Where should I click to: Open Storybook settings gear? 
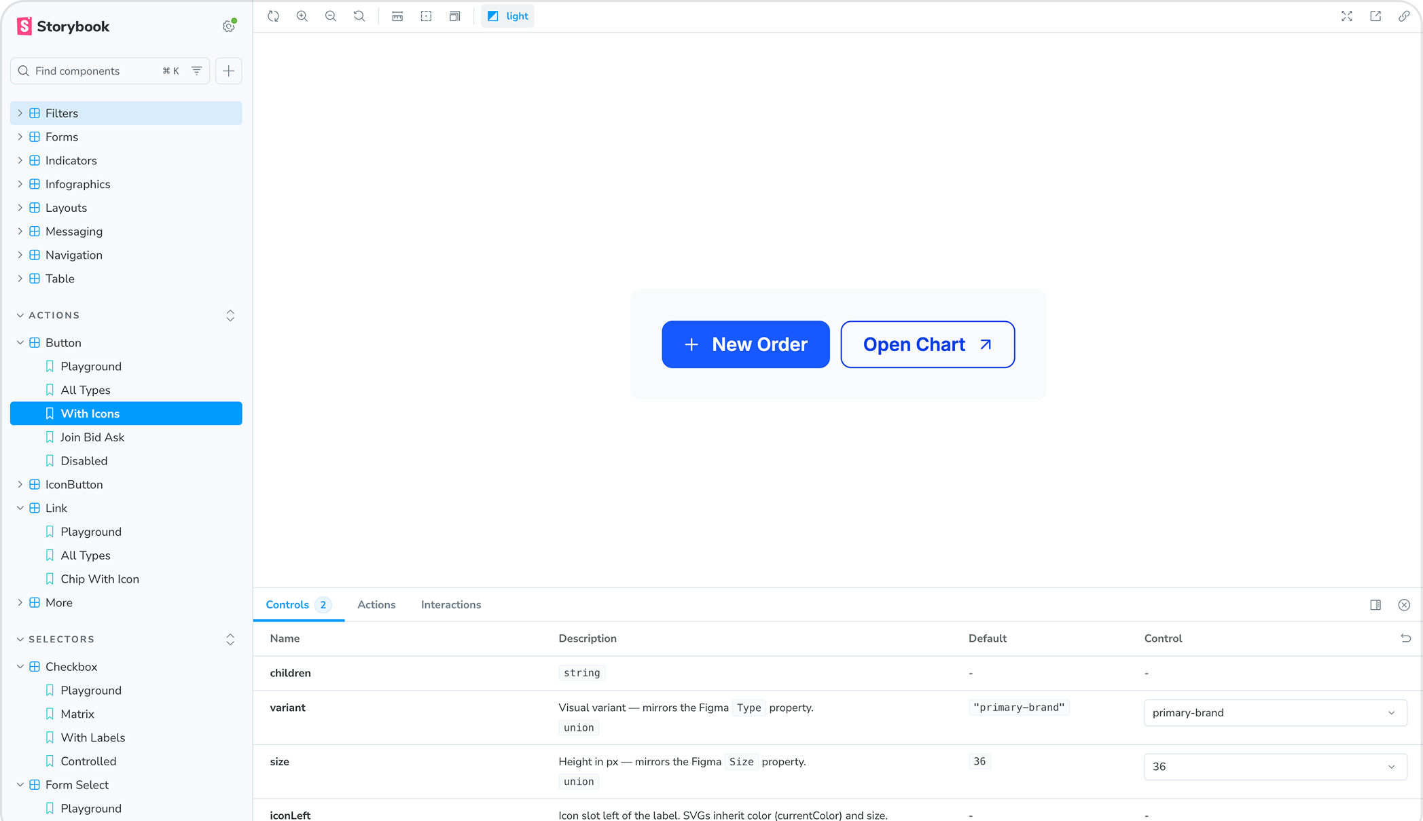tap(229, 26)
